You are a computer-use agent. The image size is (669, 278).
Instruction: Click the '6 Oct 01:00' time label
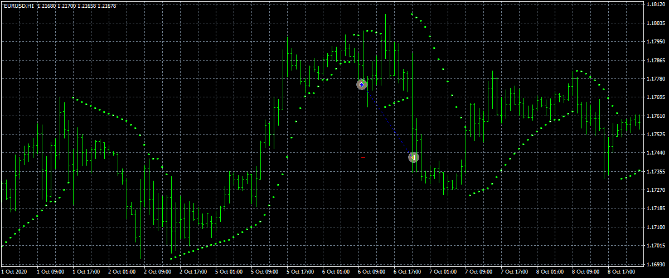[336, 272]
